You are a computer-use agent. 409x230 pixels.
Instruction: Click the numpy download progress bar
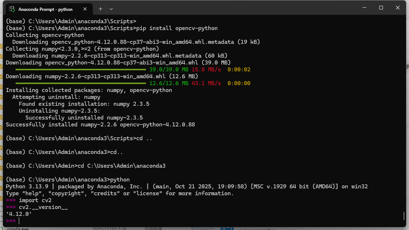[x=80, y=83]
